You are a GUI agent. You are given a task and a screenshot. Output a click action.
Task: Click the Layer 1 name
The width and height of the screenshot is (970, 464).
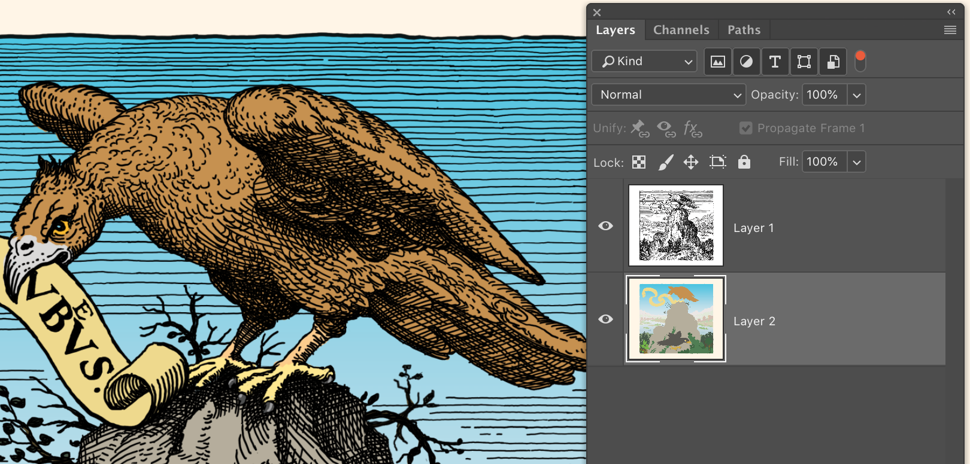click(754, 228)
